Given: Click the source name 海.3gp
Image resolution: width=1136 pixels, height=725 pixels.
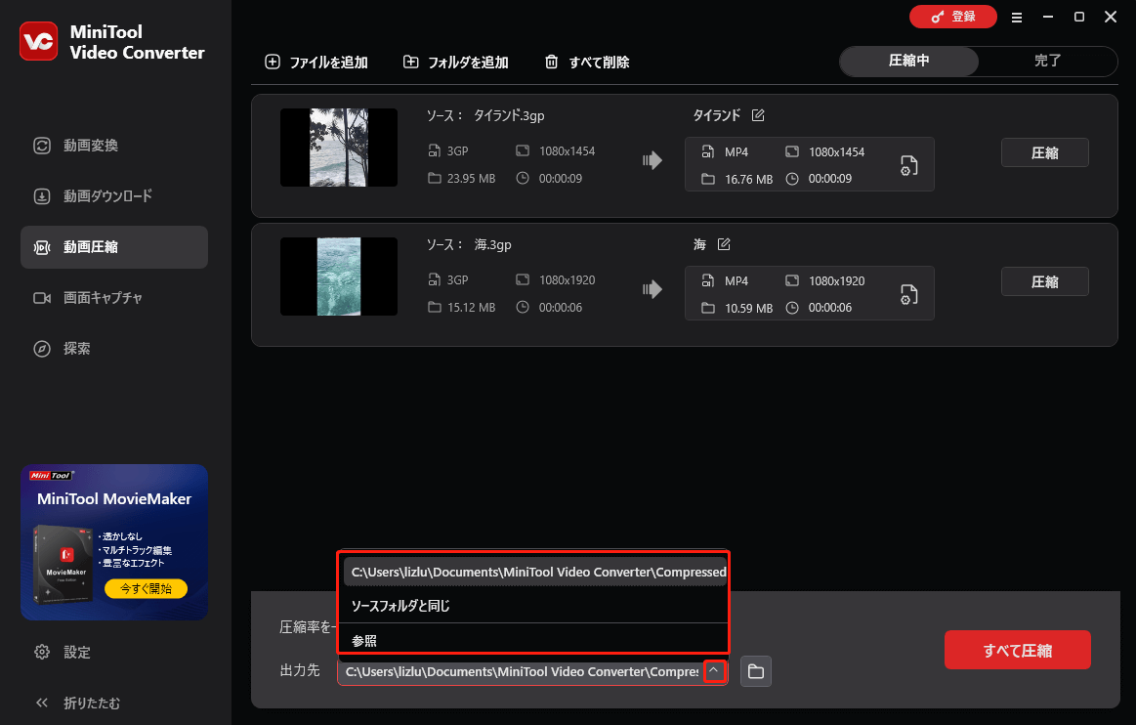Looking at the screenshot, I should 492,244.
